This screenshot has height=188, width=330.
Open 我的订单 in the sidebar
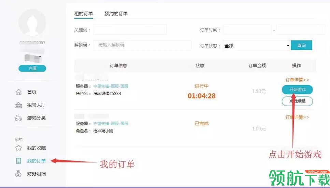[x=37, y=161]
